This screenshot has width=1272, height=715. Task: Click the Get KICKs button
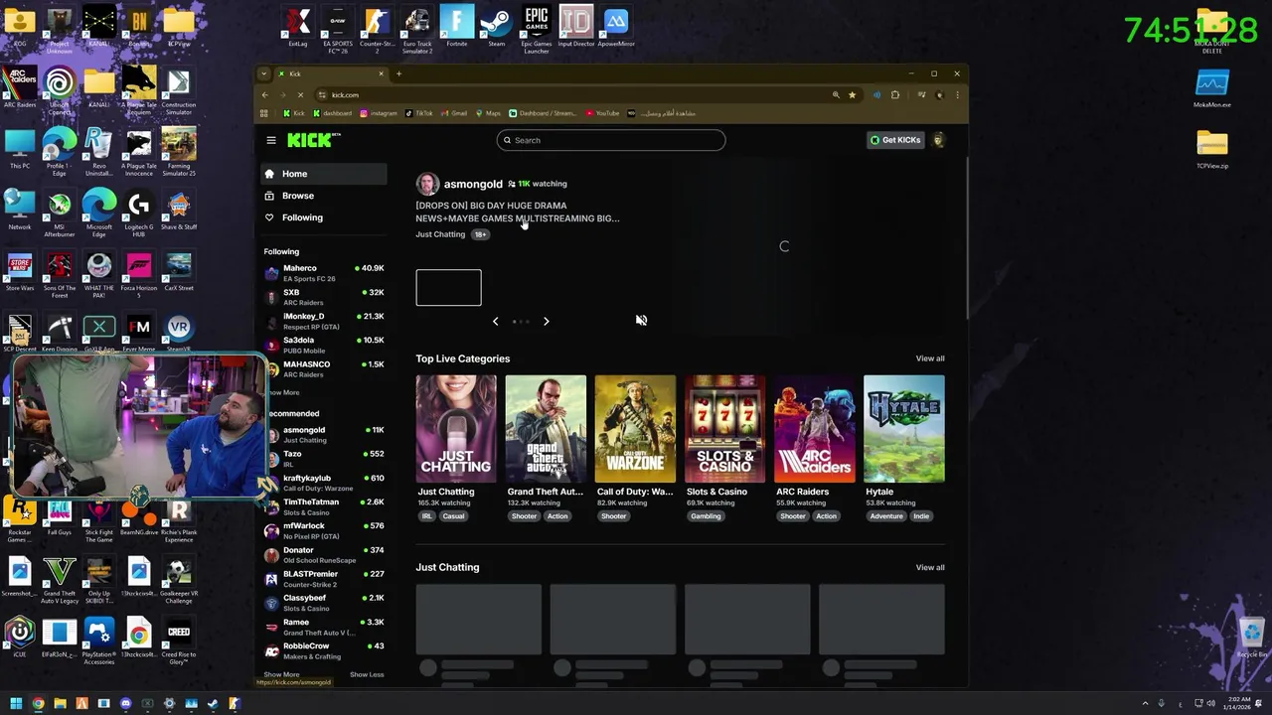895,140
